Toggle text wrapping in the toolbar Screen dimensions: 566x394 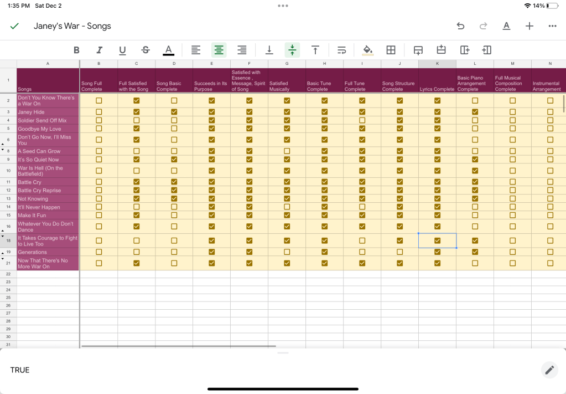click(x=342, y=50)
